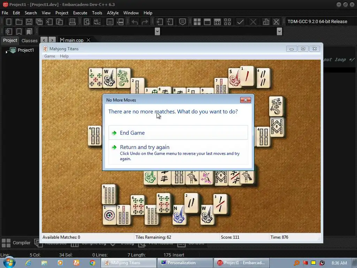Select the pink flower blossom tile
The height and width of the screenshot is (268, 357).
(206, 177)
